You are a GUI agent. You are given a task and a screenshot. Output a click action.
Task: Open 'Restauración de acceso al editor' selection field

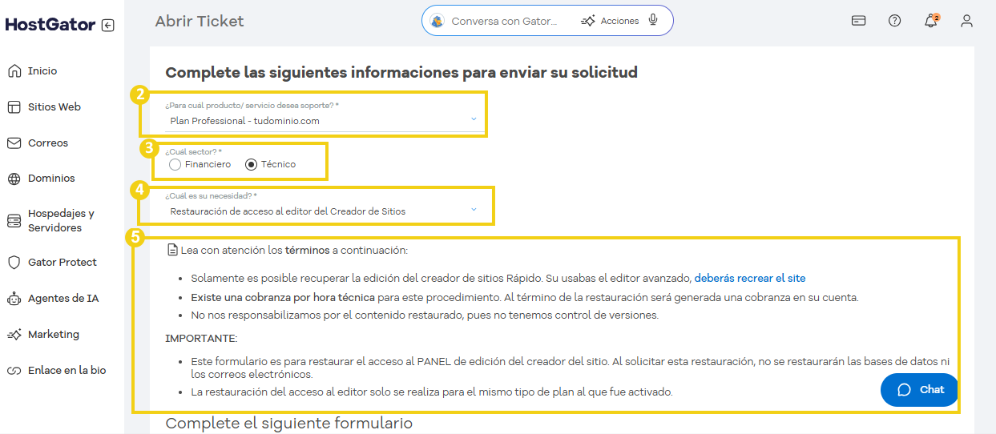[325, 211]
